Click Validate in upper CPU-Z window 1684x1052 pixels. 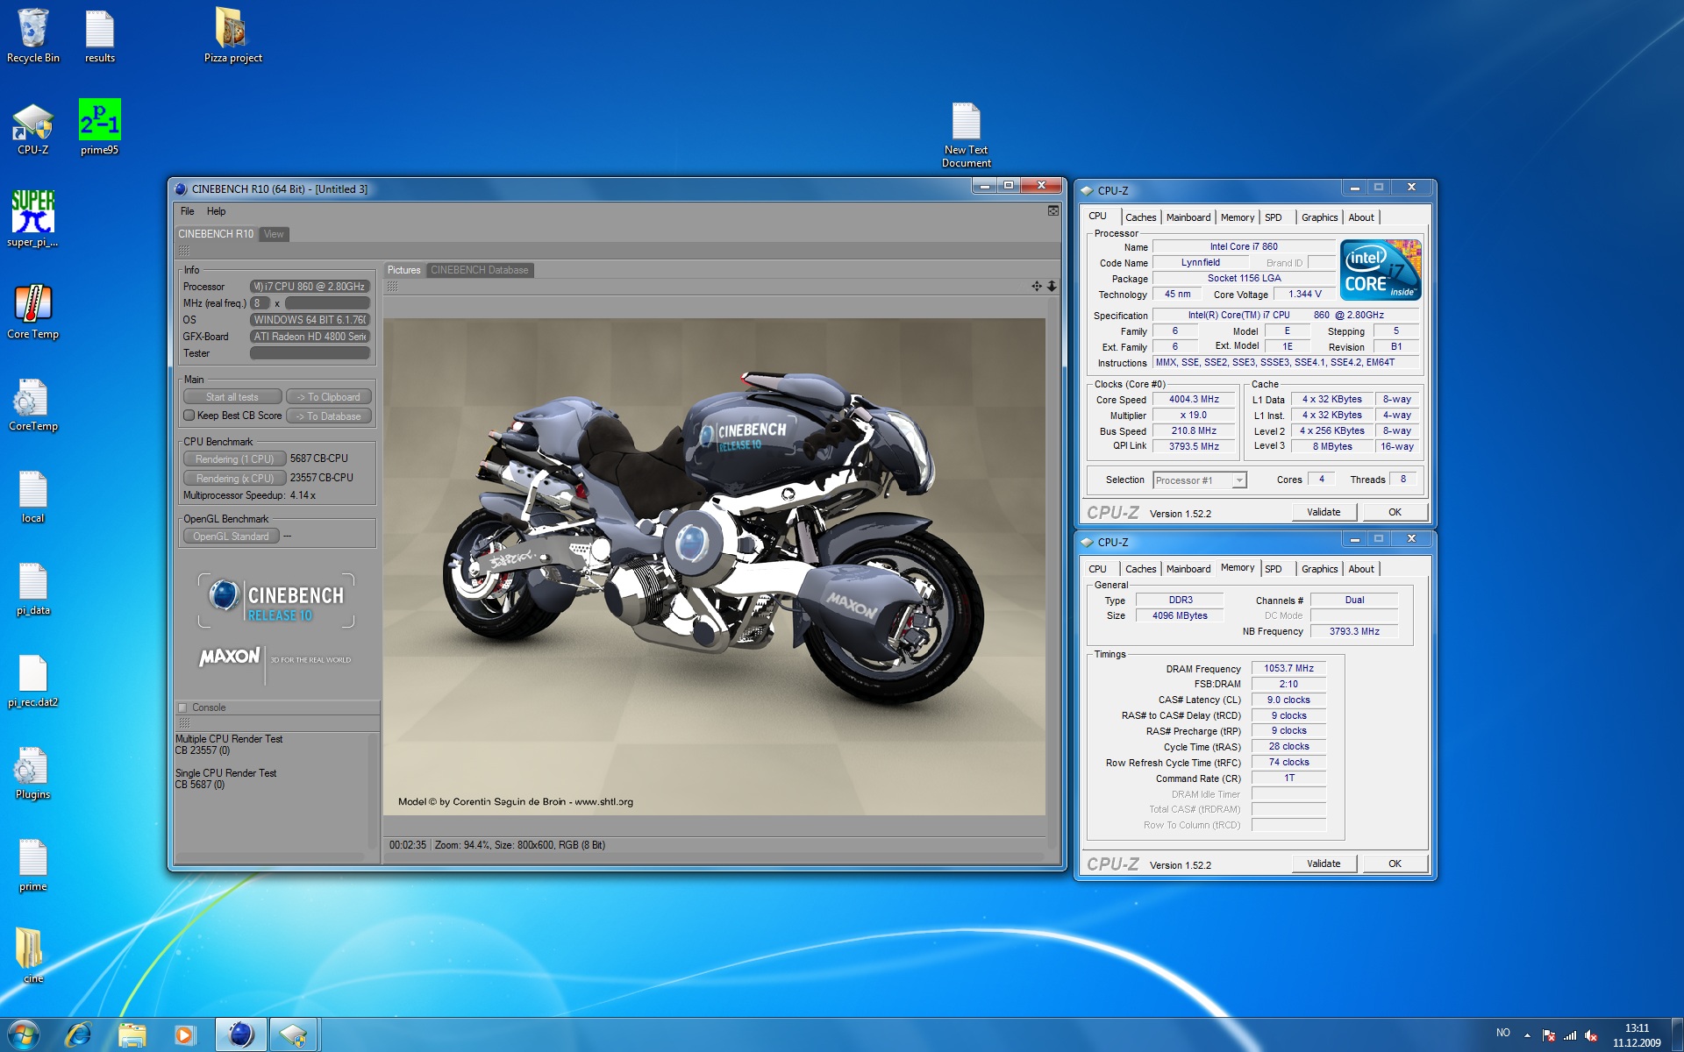click(1324, 512)
